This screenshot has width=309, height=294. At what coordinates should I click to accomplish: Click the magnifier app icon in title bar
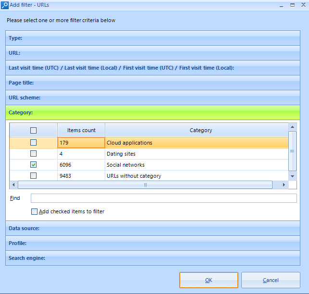5,5
